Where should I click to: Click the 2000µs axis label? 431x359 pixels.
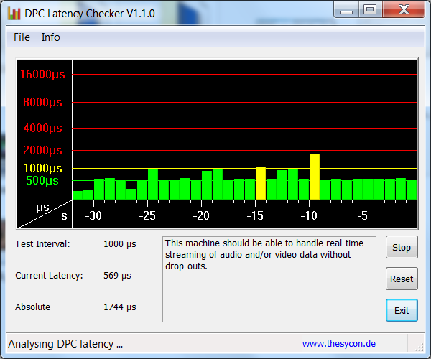pos(42,150)
